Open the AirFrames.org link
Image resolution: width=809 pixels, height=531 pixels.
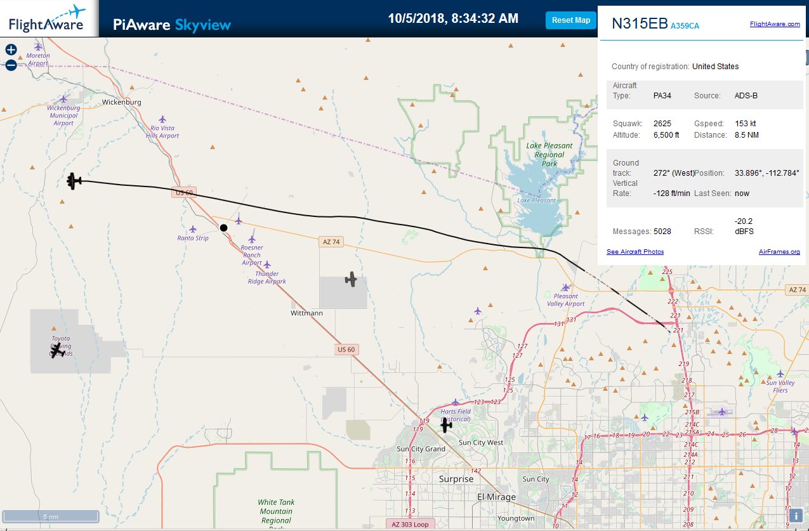point(779,252)
